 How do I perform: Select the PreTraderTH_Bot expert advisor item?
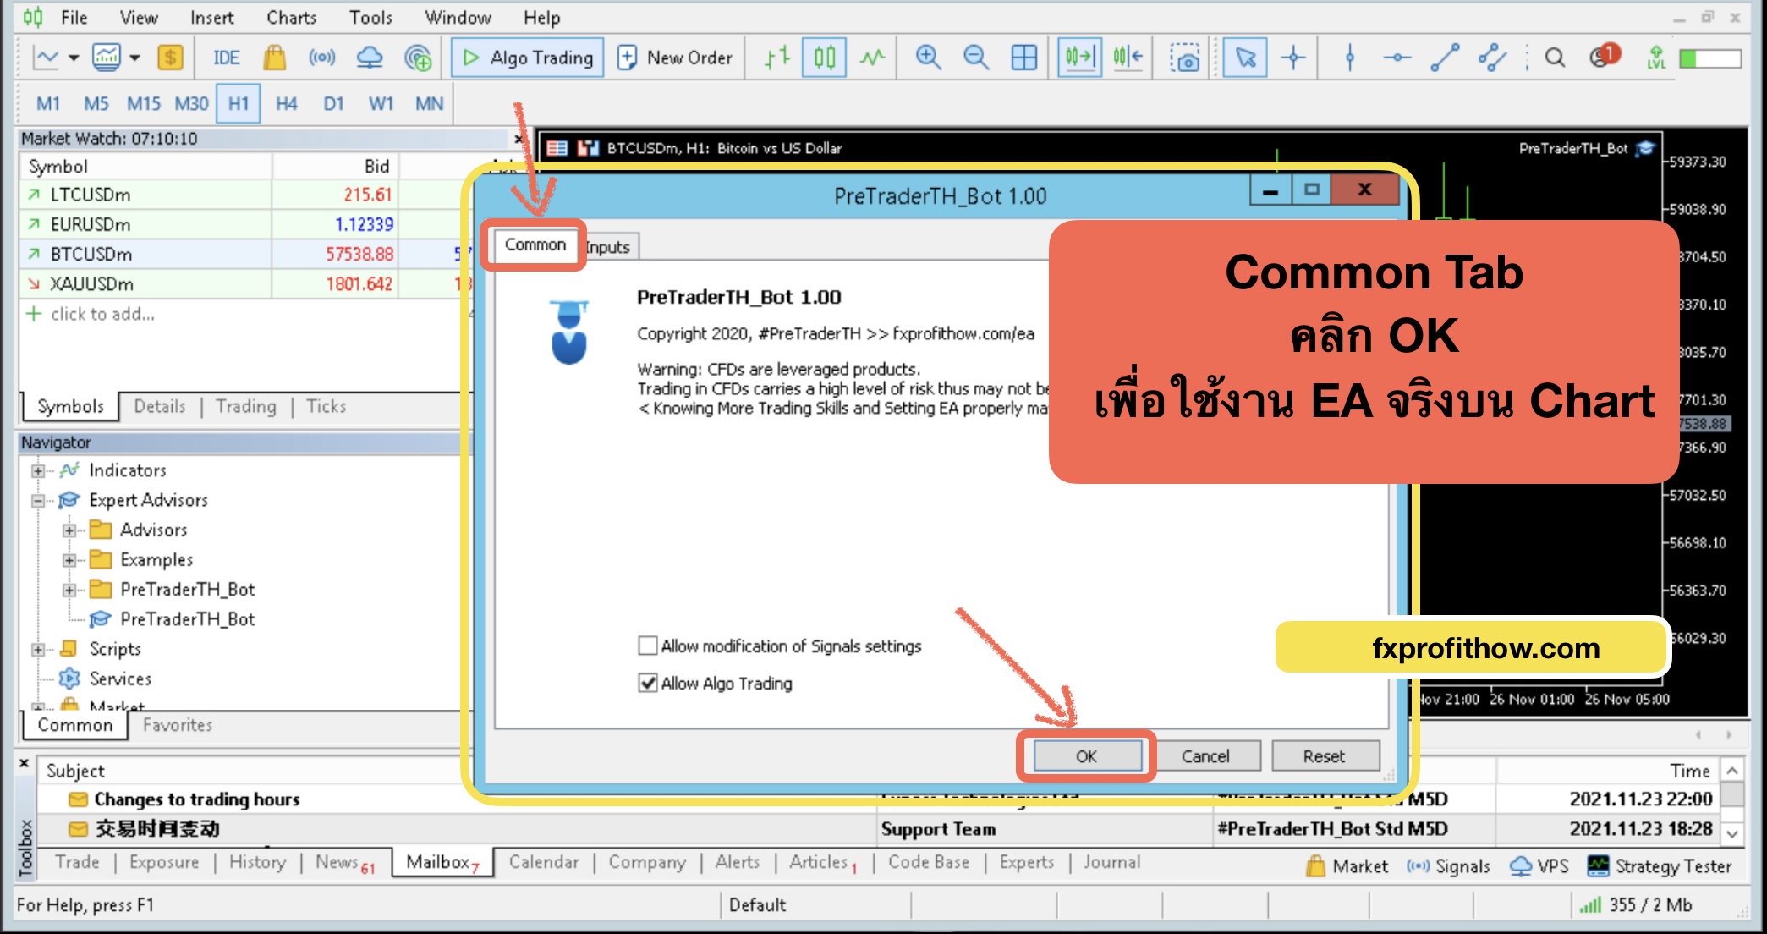[187, 619]
